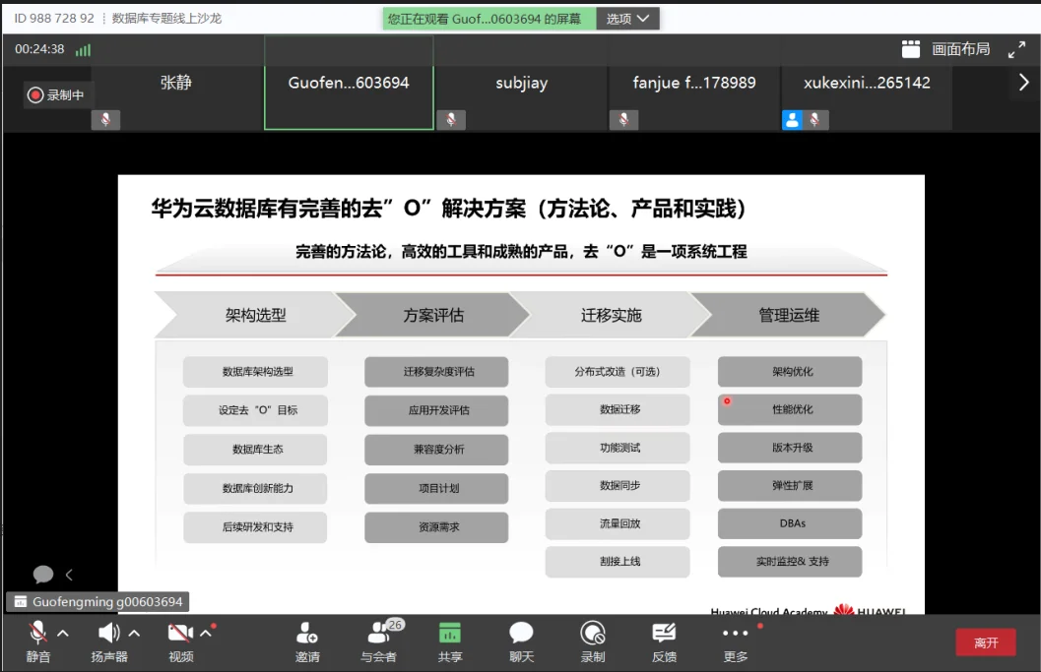Toggle the 扬声器 speaker button
The height and width of the screenshot is (672, 1041).
point(108,633)
